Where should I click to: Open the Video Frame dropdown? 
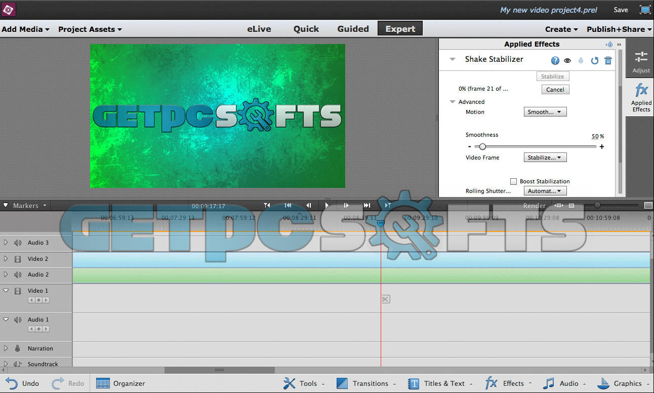point(545,158)
